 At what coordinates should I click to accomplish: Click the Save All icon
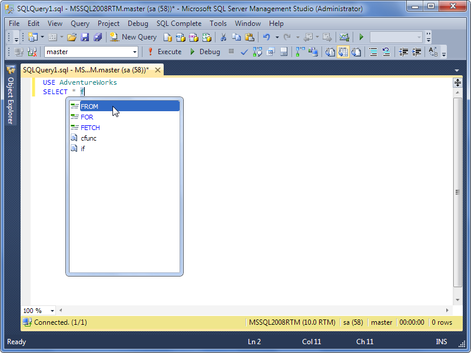(x=98, y=37)
